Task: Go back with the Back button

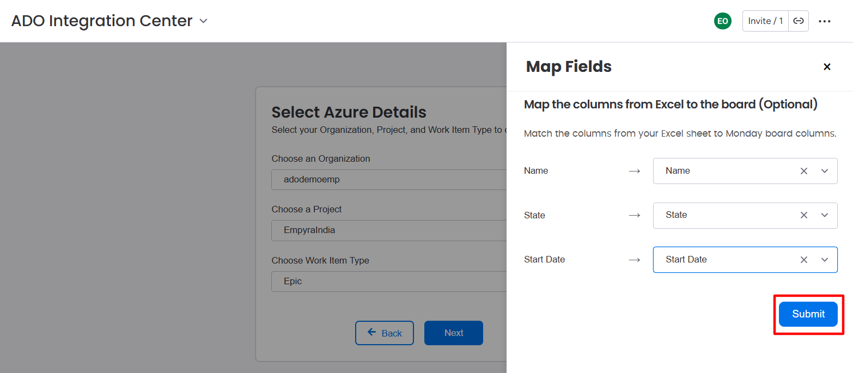Action: coord(385,333)
